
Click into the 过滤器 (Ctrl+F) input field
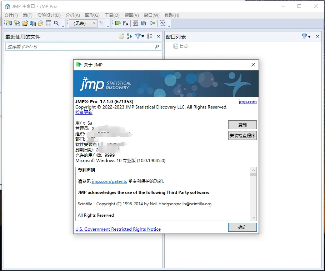[83, 47]
